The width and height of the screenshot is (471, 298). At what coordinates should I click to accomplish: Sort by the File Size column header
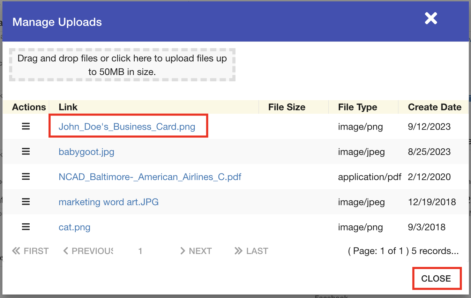[286, 107]
